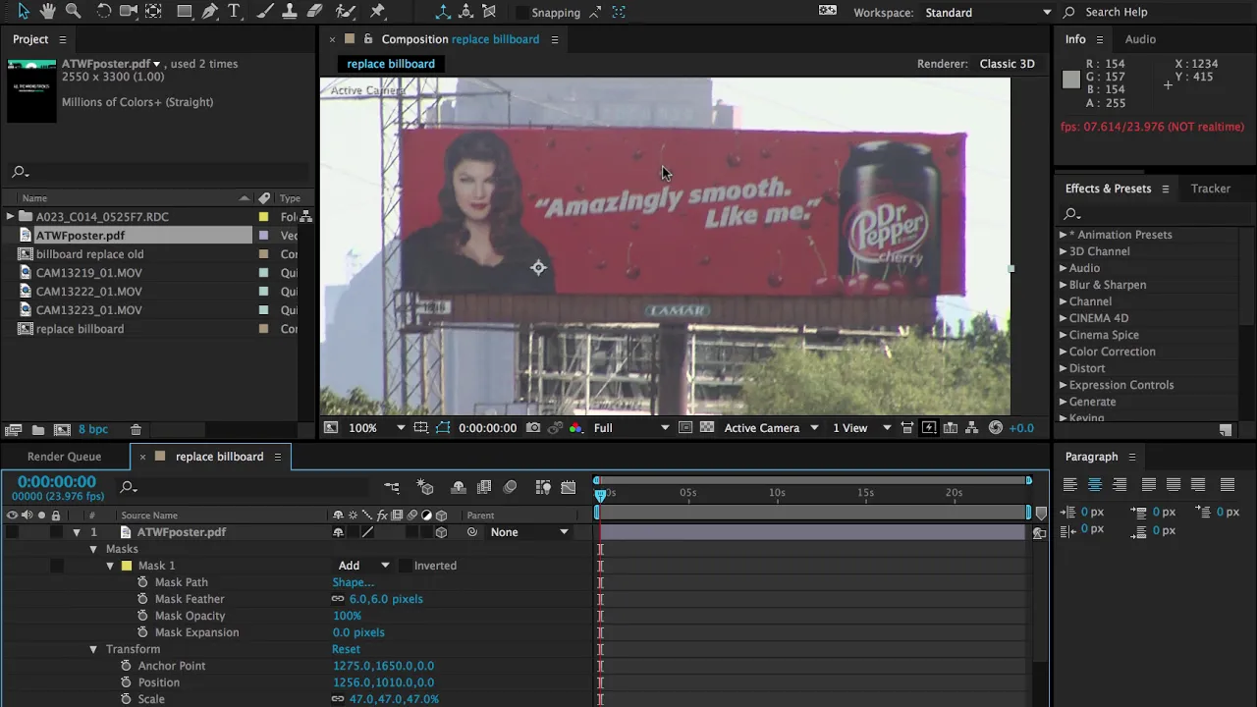The image size is (1257, 707).
Task: Open 1 View layout dropdown
Action: (x=862, y=428)
